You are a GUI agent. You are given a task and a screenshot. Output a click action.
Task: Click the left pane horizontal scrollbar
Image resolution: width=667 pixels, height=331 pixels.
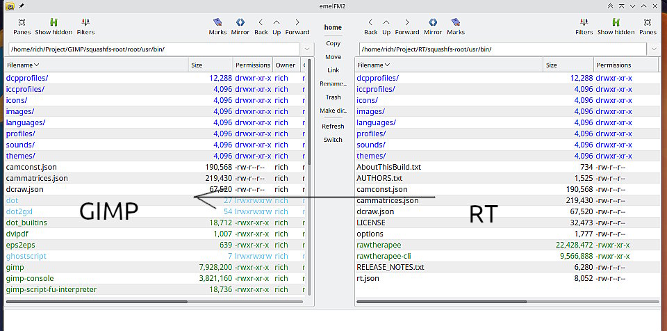click(x=97, y=302)
